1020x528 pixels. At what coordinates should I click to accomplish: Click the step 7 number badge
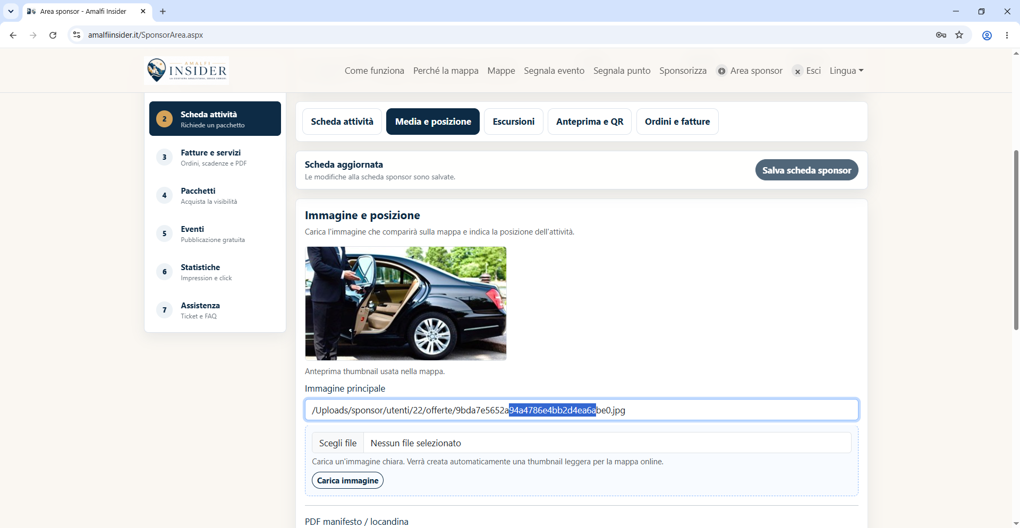(164, 310)
